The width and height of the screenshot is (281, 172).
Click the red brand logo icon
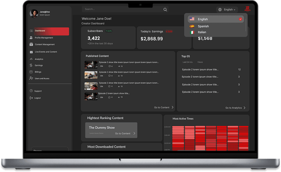(248, 9)
